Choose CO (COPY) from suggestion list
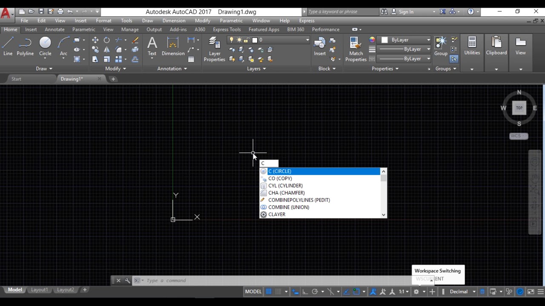Screen dimensions: 545x306 (280, 178)
